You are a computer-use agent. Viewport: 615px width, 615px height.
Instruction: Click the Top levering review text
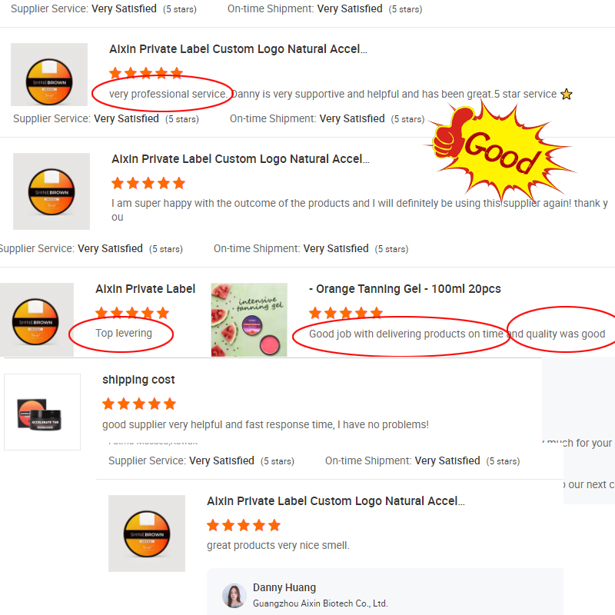124,333
